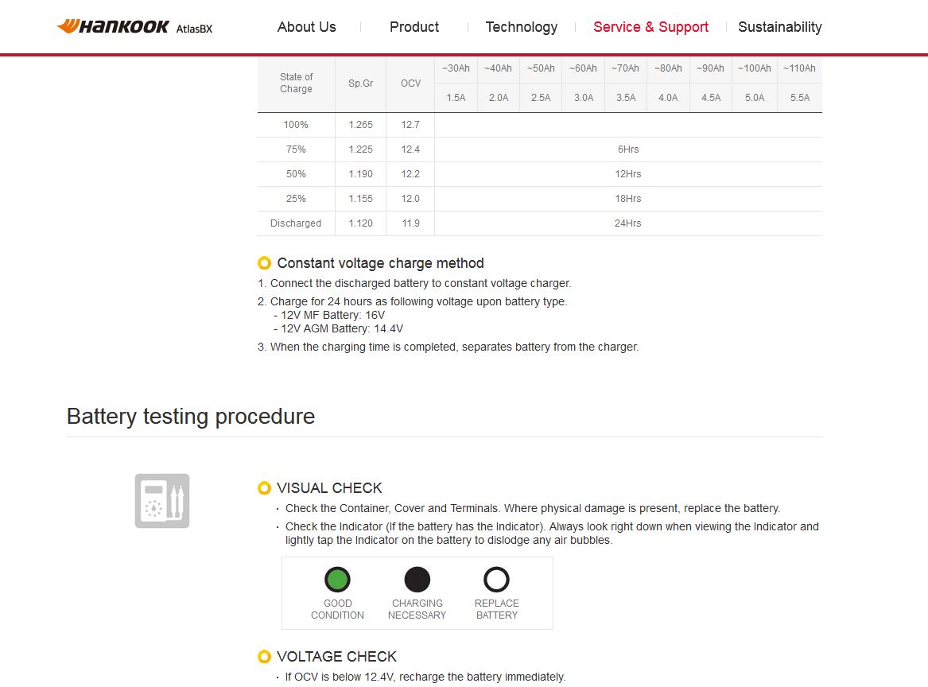
Task: Click the 1.265 specific gravity value
Action: (360, 125)
